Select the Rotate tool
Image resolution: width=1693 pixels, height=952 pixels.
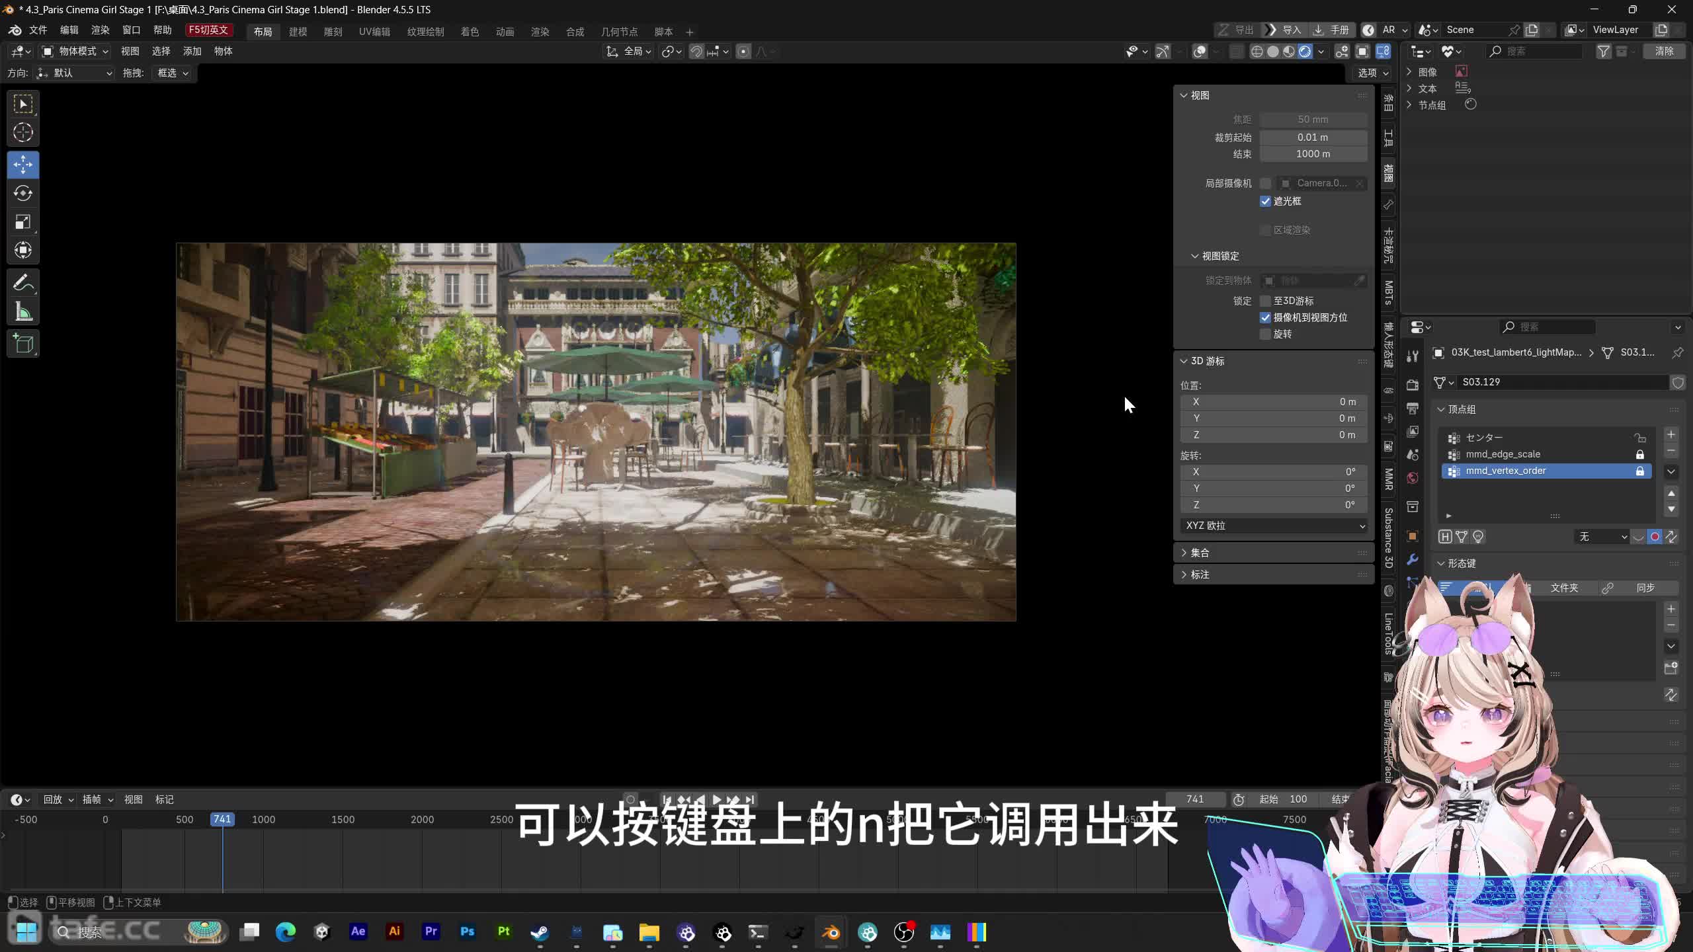(x=23, y=193)
